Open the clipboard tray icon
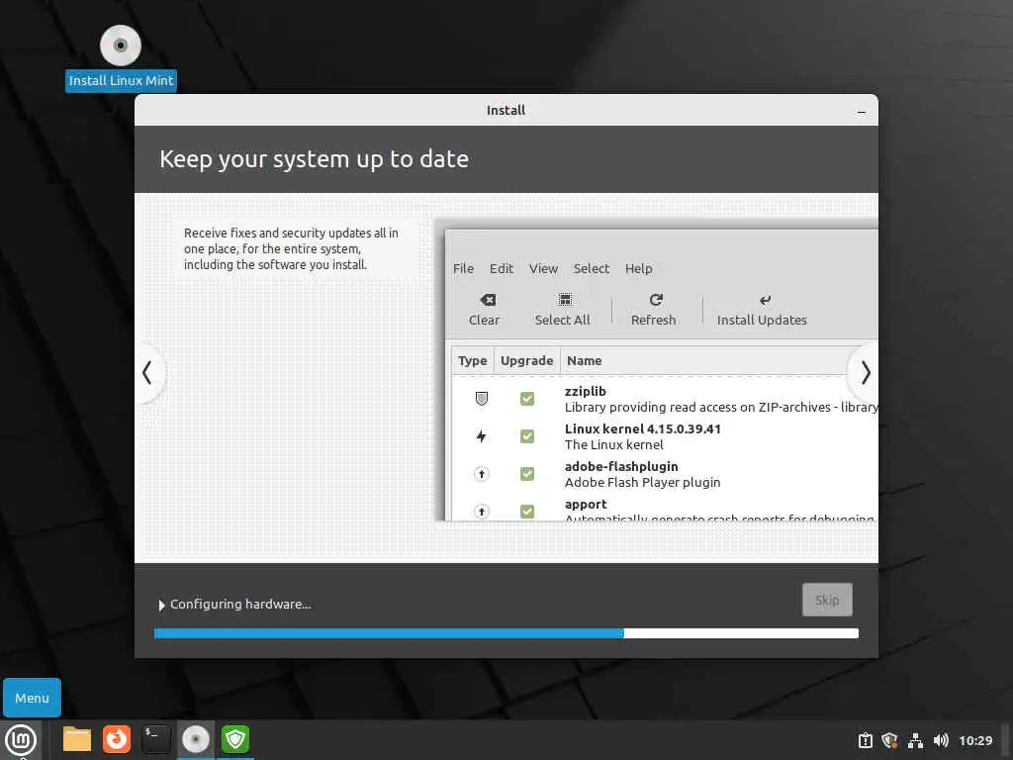1013x760 pixels. [x=865, y=740]
